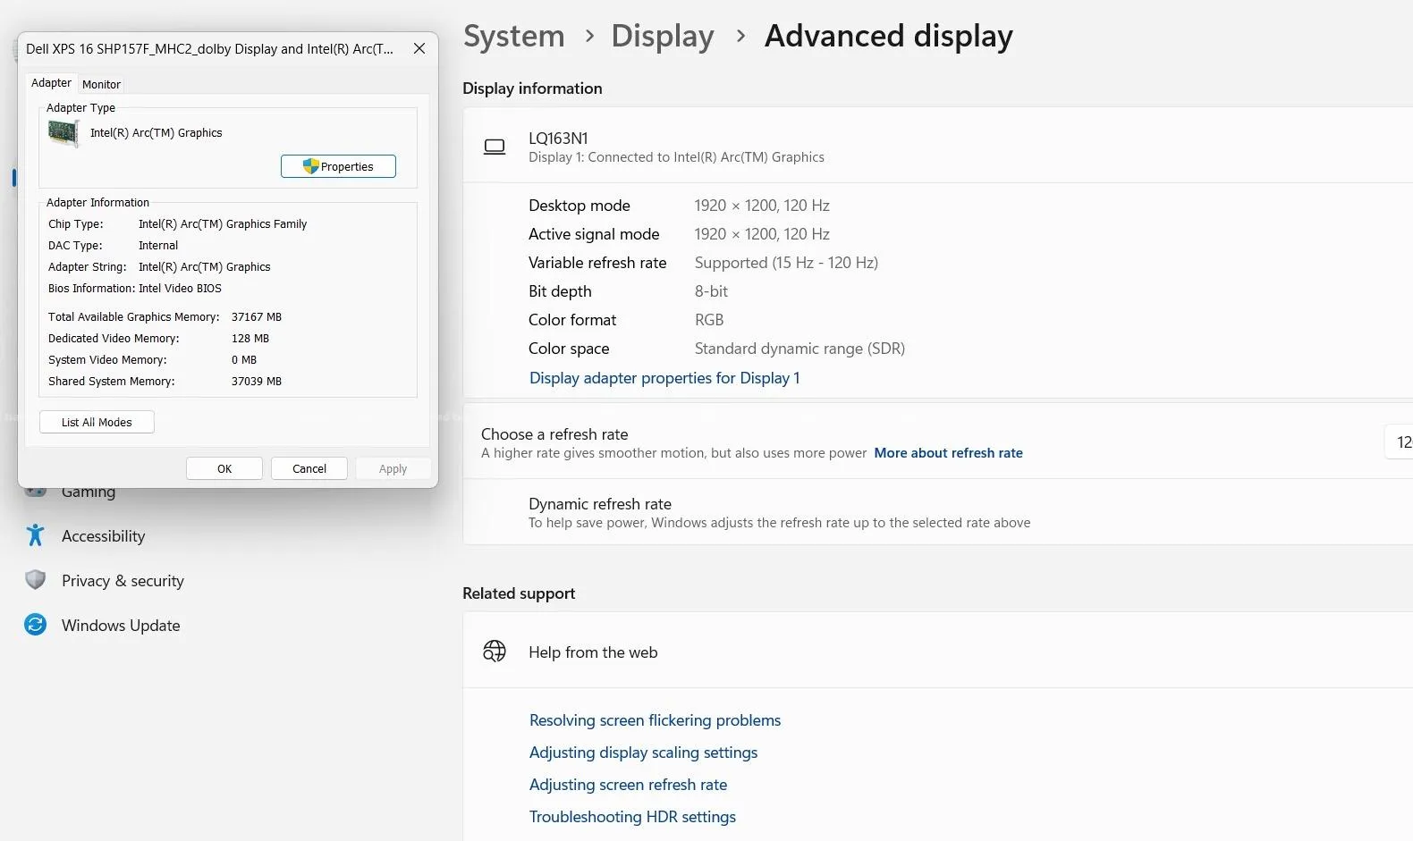Image resolution: width=1413 pixels, height=841 pixels.
Task: Click Active signal mode 1920 × 1200, 120 Hz value
Action: [761, 234]
